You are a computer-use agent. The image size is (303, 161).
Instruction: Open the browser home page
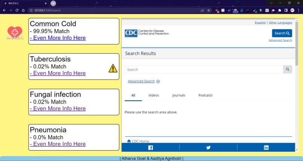pyautogui.click(x=23, y=10)
